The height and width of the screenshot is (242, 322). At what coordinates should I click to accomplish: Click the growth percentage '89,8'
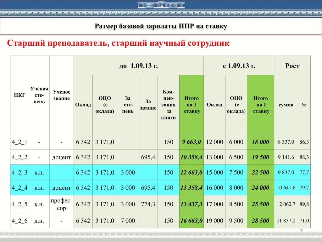pos(304,204)
